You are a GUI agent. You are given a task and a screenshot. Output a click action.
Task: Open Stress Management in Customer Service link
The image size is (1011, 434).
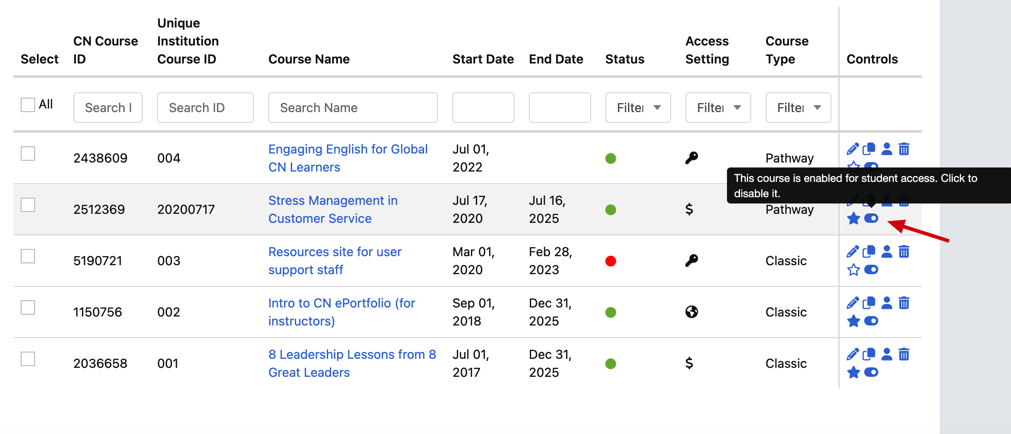(333, 209)
